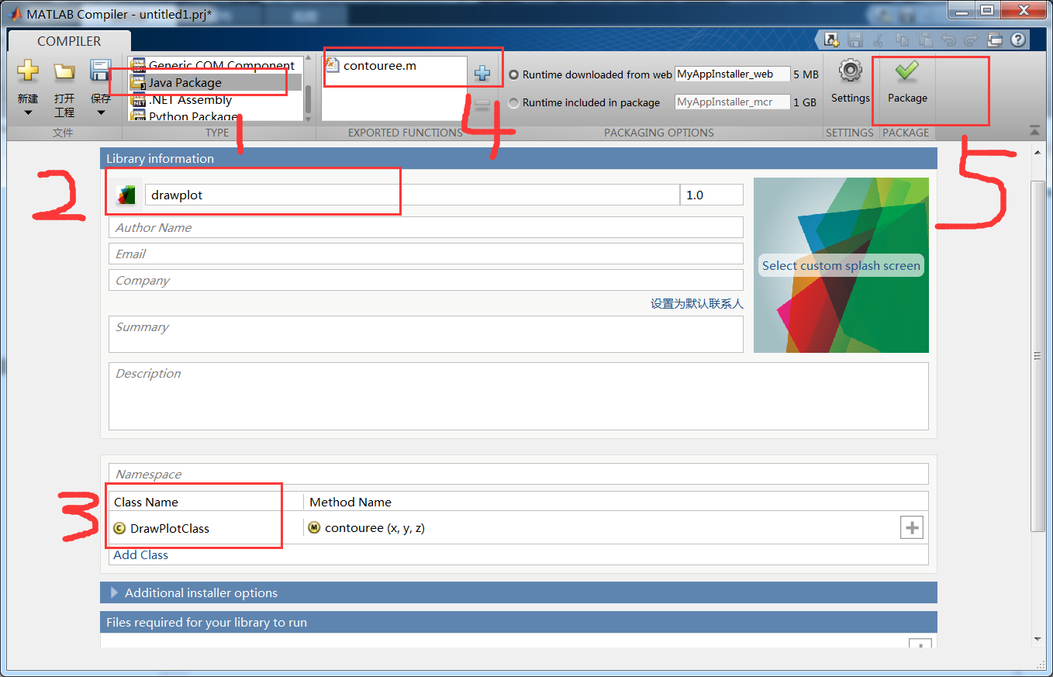Select the contouree (x, y, z) method
1053x677 pixels.
click(x=375, y=528)
